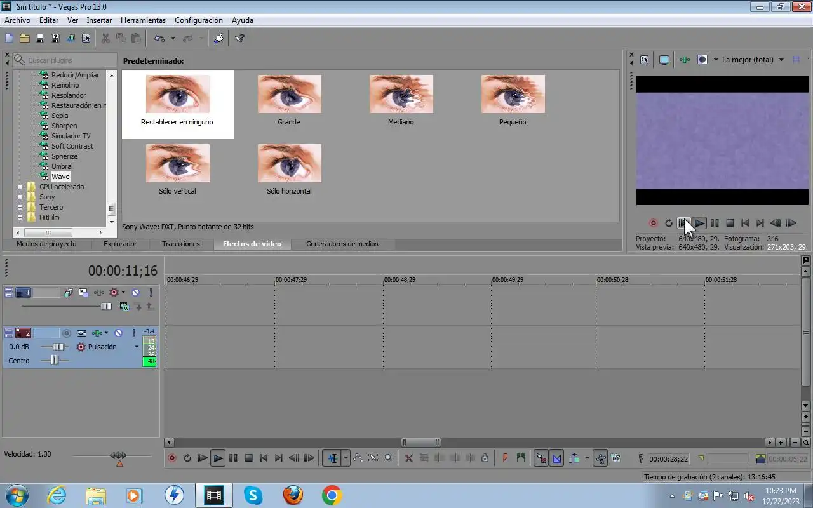Viewport: 813px width, 508px height.
Task: Select the Sólo vertical Wave preset
Action: 177,169
